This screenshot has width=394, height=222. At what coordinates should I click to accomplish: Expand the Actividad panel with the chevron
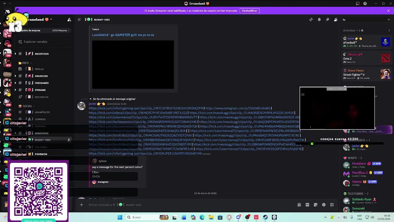pos(389,31)
